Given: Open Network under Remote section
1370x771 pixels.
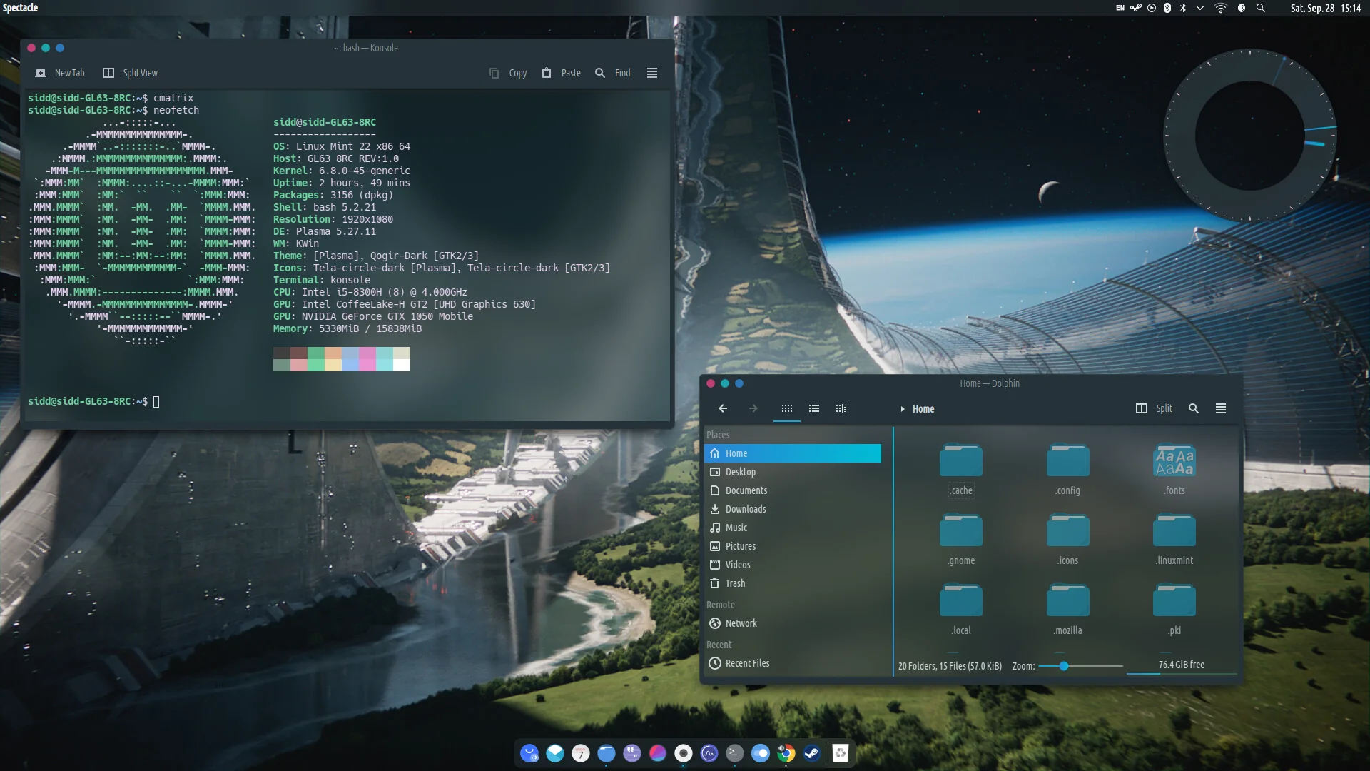Looking at the screenshot, I should (793, 623).
